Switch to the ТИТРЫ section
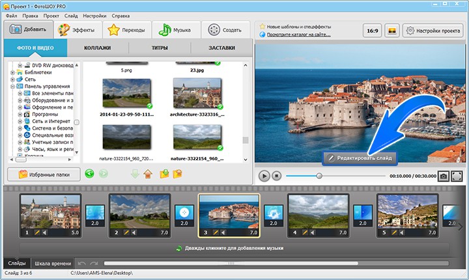Screen dimensions: 469x280 (160, 48)
